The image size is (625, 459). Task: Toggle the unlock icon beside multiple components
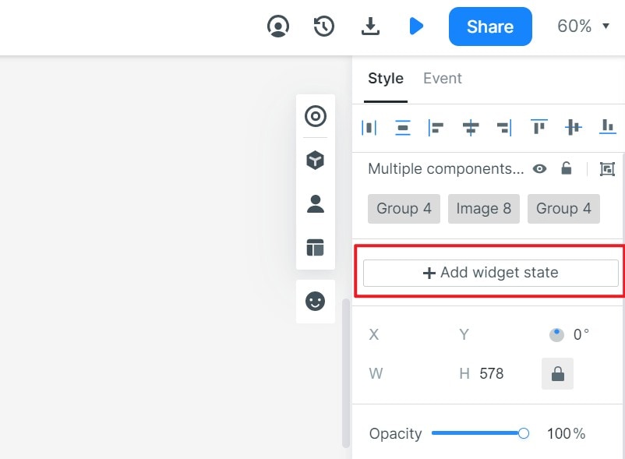(567, 169)
